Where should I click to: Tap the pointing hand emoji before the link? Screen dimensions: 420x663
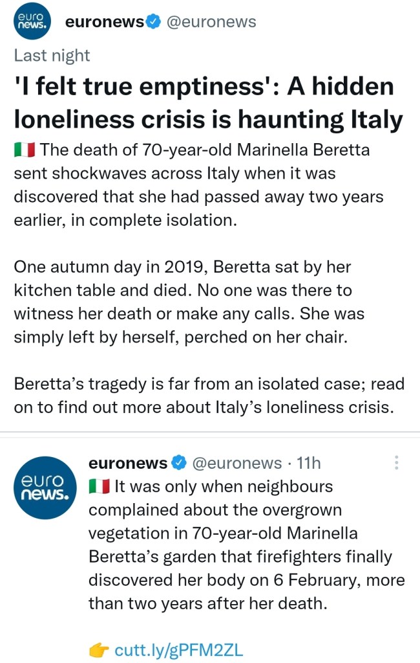pos(99,650)
